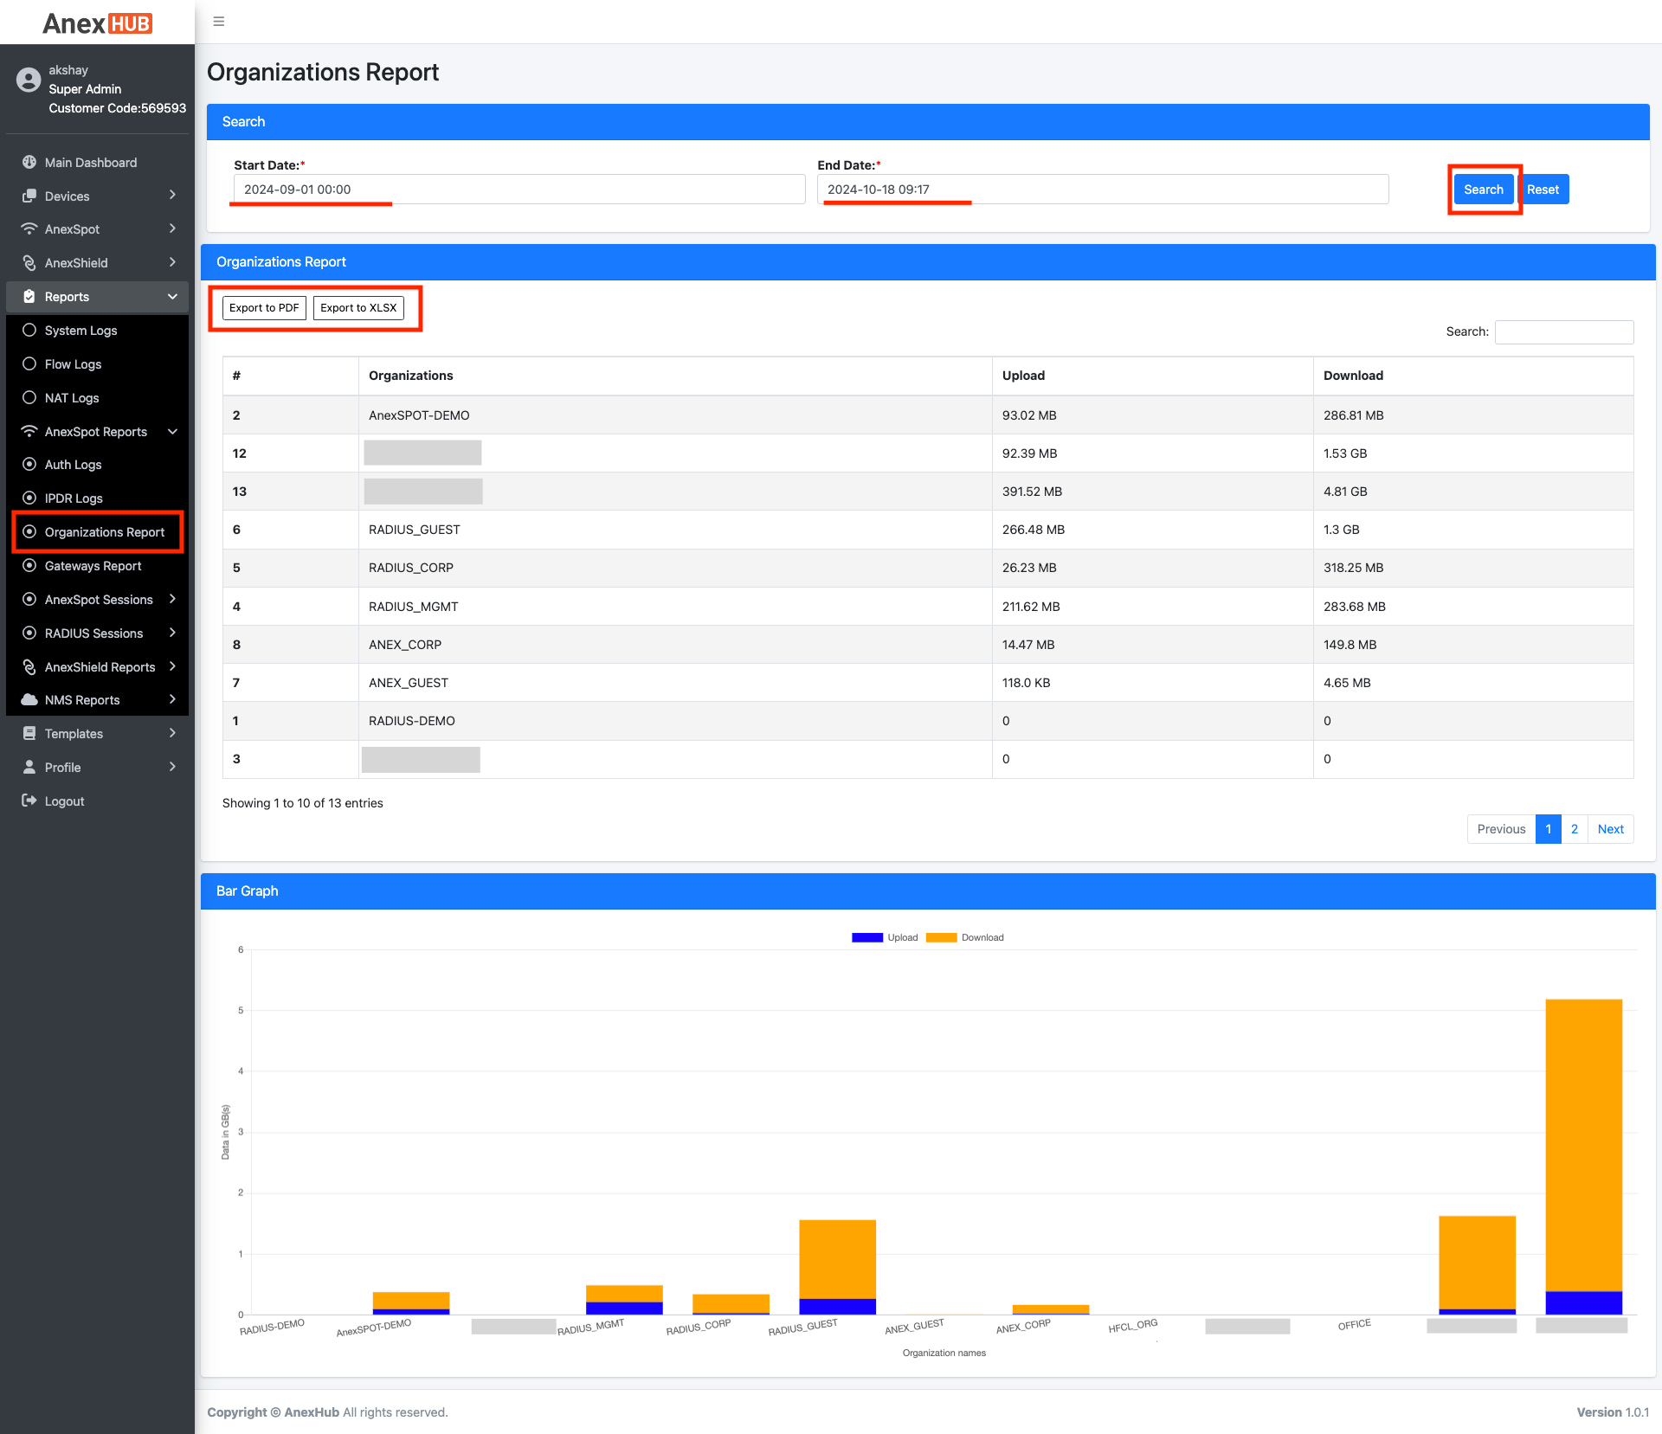Click the AnexSpot wifi icon
1662x1434 pixels.
pos(29,229)
